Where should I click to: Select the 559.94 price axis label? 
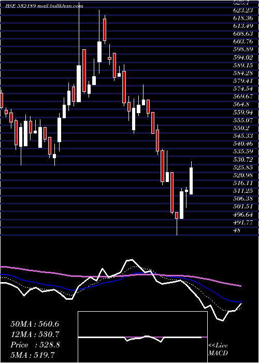coord(243,113)
